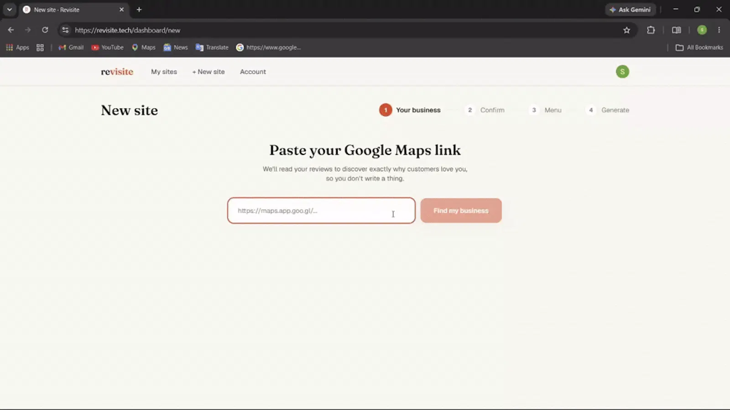Open the Apps bookmark shortcut
The image size is (730, 410).
point(17,47)
